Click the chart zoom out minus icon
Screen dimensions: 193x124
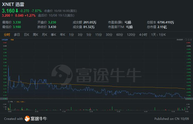pos(189,40)
